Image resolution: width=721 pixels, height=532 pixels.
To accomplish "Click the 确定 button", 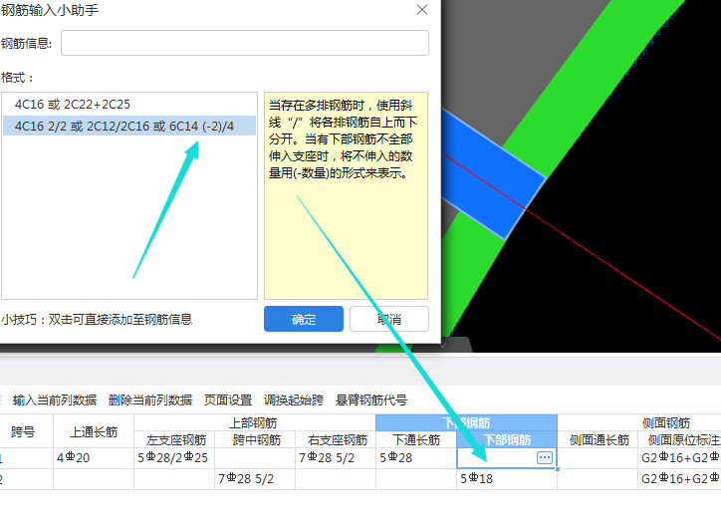I will click(x=304, y=319).
